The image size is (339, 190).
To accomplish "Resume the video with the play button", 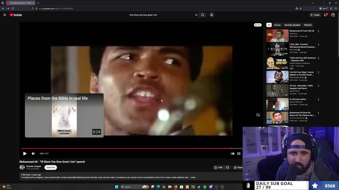I will [x=25, y=154].
